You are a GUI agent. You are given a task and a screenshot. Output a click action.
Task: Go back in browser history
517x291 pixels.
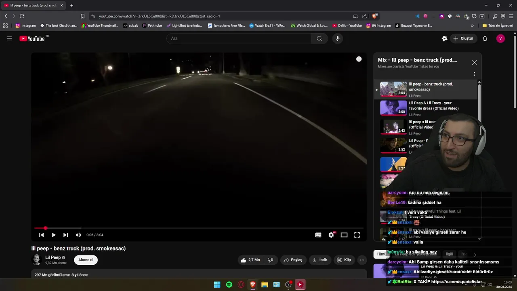click(x=6, y=16)
